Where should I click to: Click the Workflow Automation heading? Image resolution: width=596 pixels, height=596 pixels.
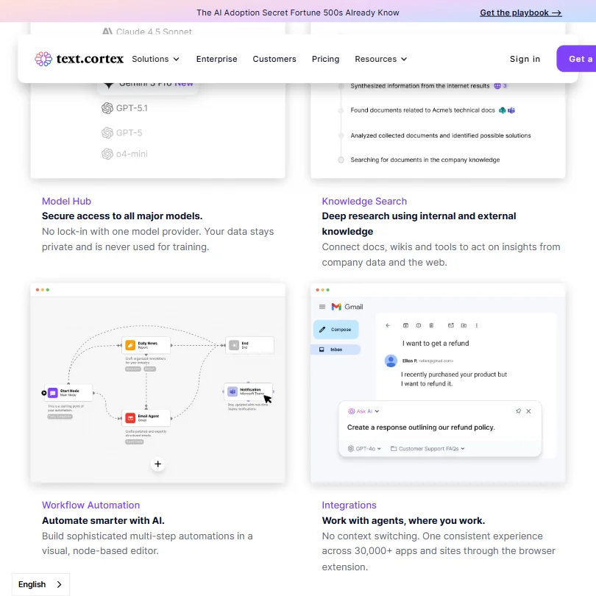pos(91,505)
